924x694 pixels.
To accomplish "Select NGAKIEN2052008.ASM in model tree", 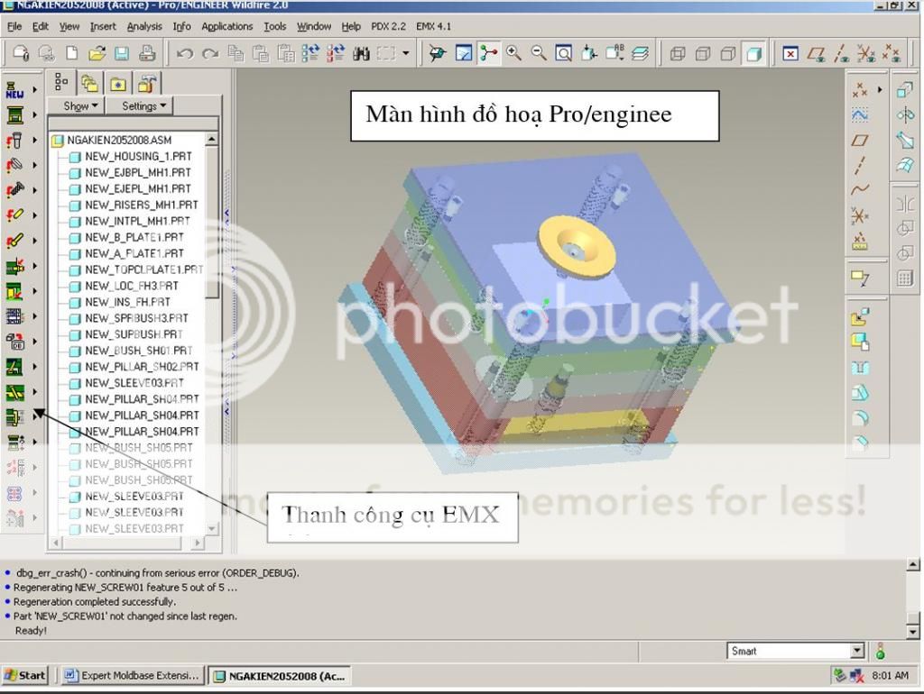I will coord(119,140).
